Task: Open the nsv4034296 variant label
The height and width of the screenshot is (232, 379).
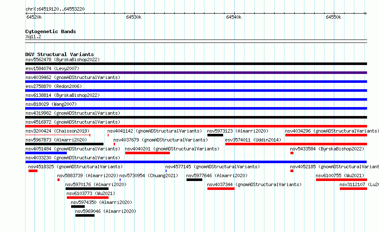Action: coord(332,131)
